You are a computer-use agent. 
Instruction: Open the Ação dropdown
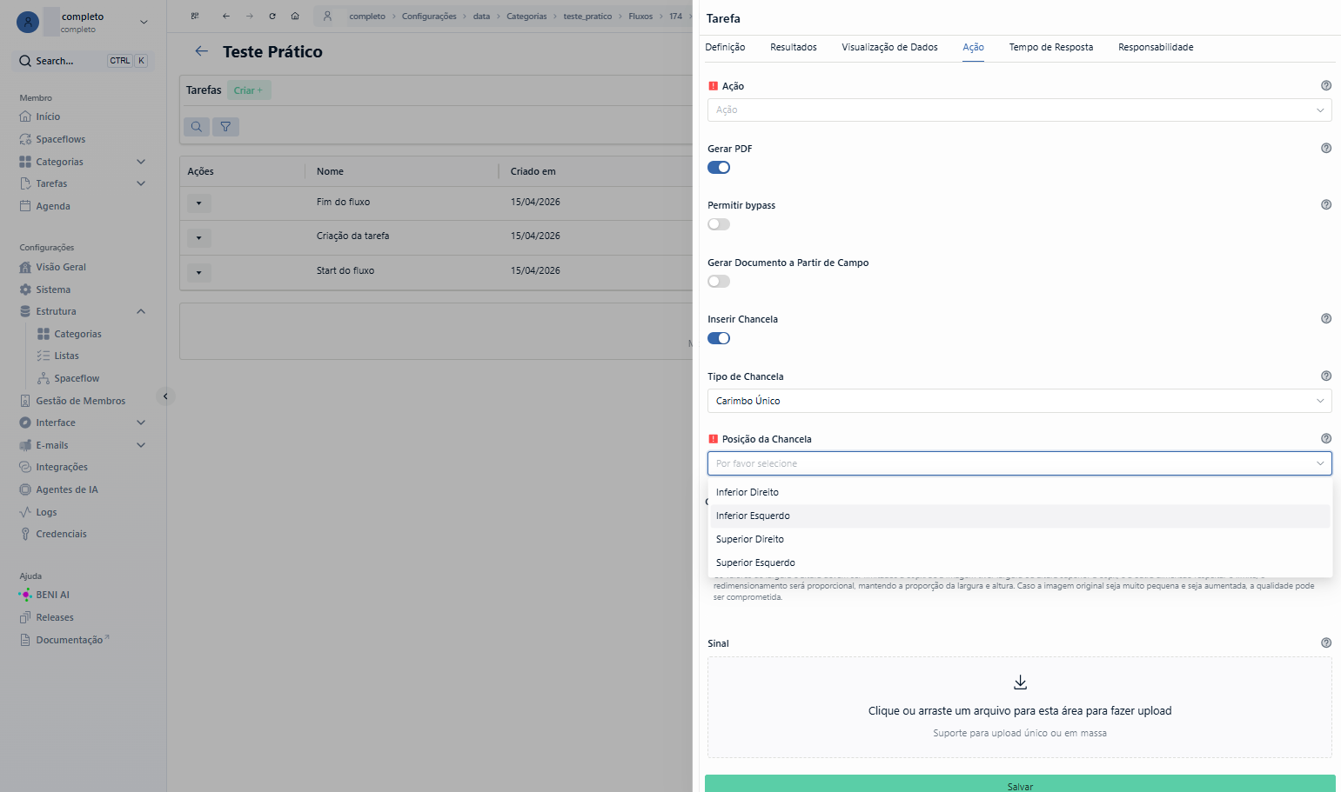[1019, 110]
